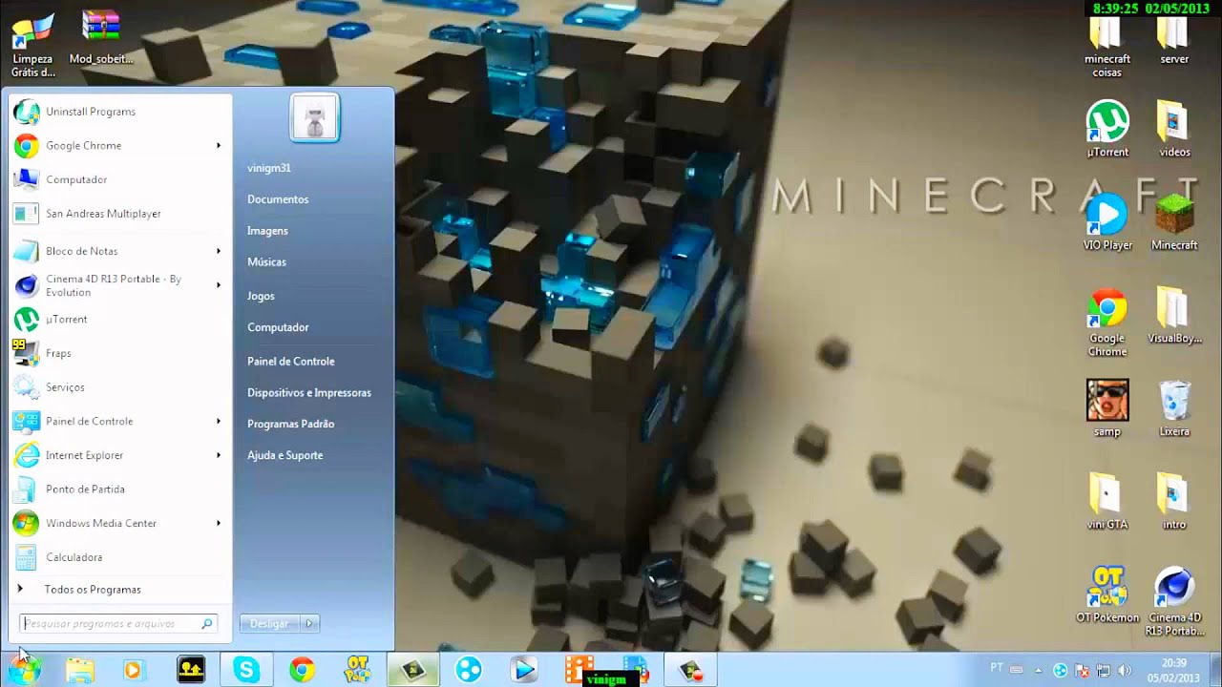Open Calculadora from the Start menu

[x=119, y=557]
